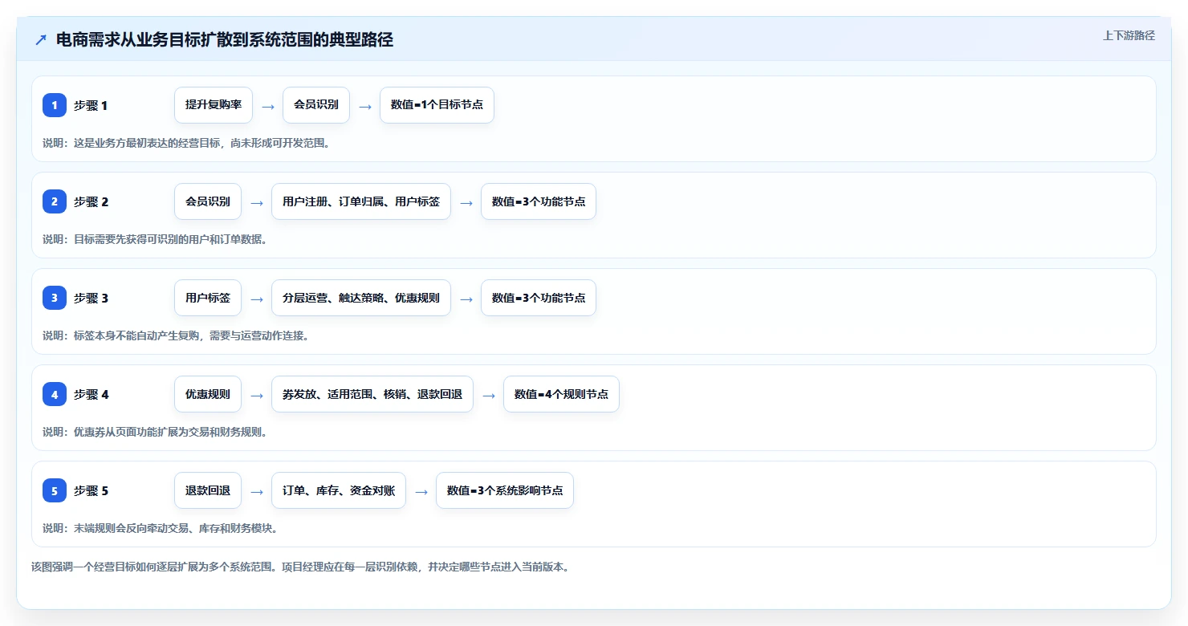
Task: Select the 步骤 2 label
Action: coord(91,201)
